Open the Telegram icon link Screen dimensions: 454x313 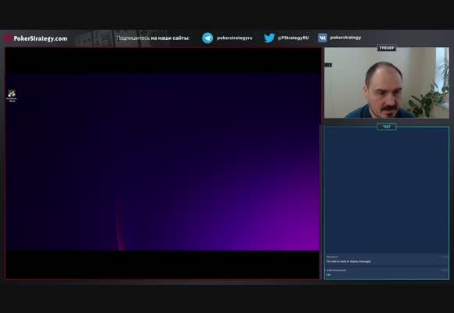[207, 38]
